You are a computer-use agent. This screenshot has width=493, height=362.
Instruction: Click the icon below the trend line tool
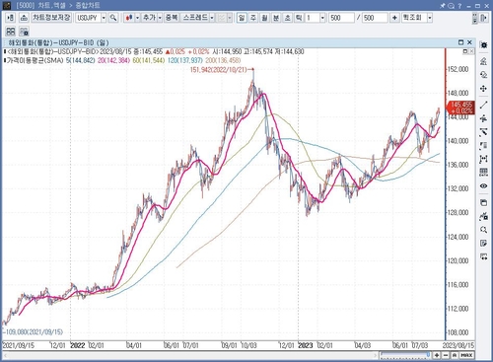[484, 118]
